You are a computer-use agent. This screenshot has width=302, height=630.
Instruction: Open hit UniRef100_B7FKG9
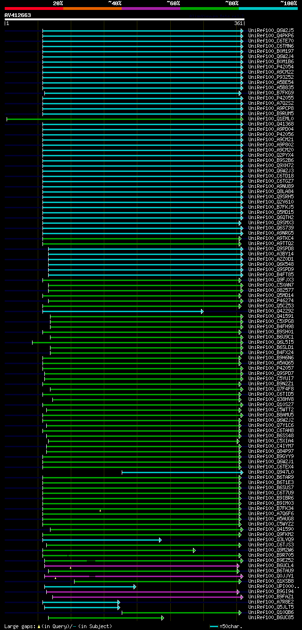coord(271,93)
